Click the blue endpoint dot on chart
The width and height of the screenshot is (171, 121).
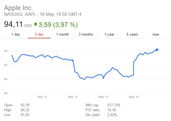[157, 50]
